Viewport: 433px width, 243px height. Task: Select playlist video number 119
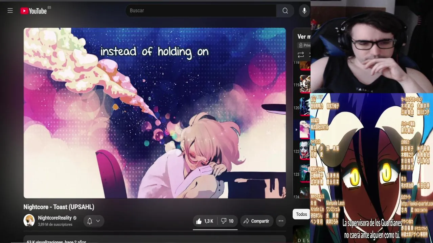pyautogui.click(x=305, y=84)
